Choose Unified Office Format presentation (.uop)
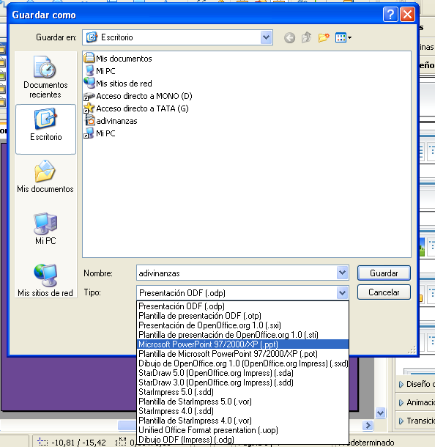 (x=242, y=430)
